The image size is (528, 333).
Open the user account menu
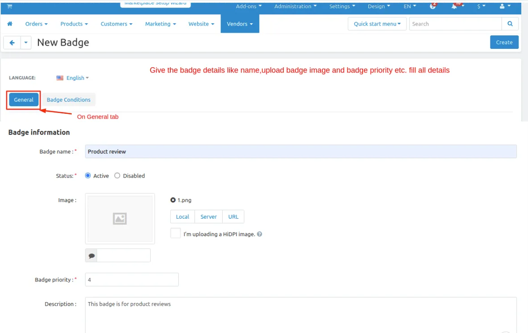(x=505, y=6)
